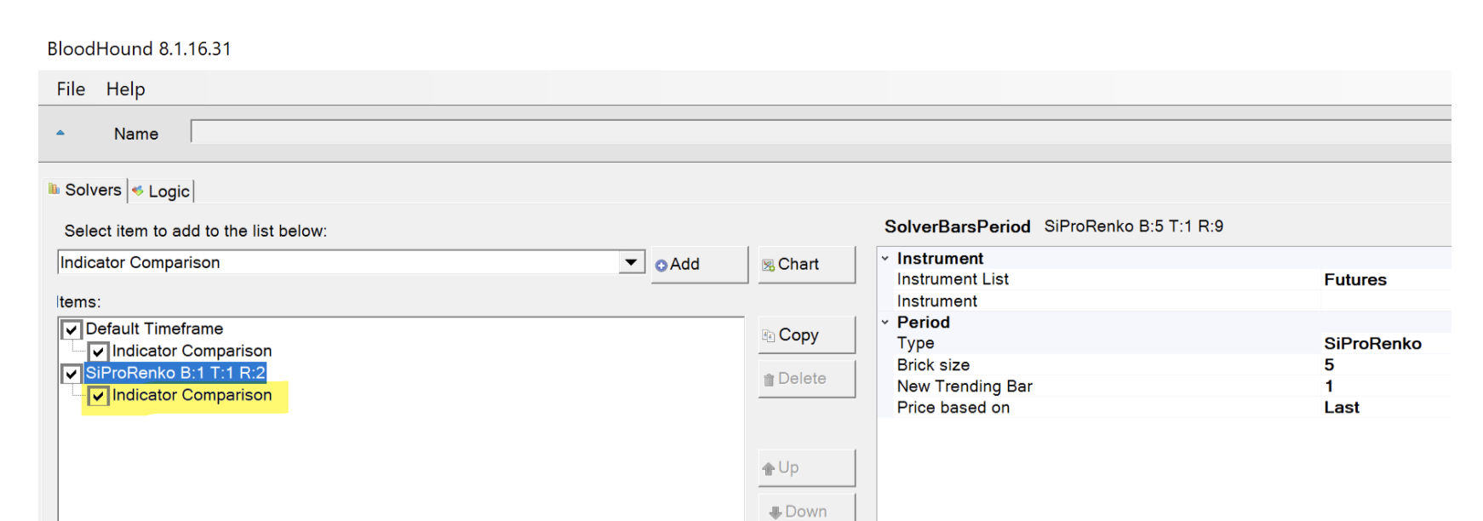1483x521 pixels.
Task: Toggle Indicator Comparison under Default Timeframe
Action: click(99, 352)
